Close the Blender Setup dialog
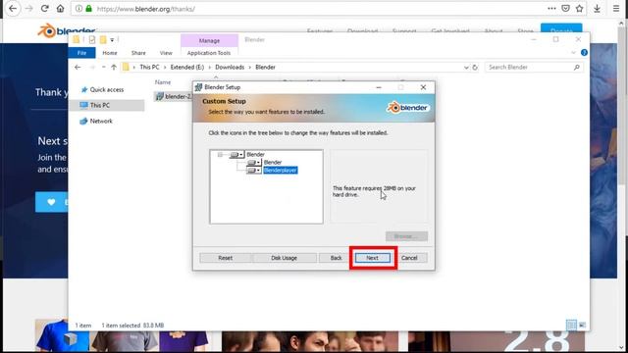Image resolution: width=628 pixels, height=353 pixels. click(423, 87)
